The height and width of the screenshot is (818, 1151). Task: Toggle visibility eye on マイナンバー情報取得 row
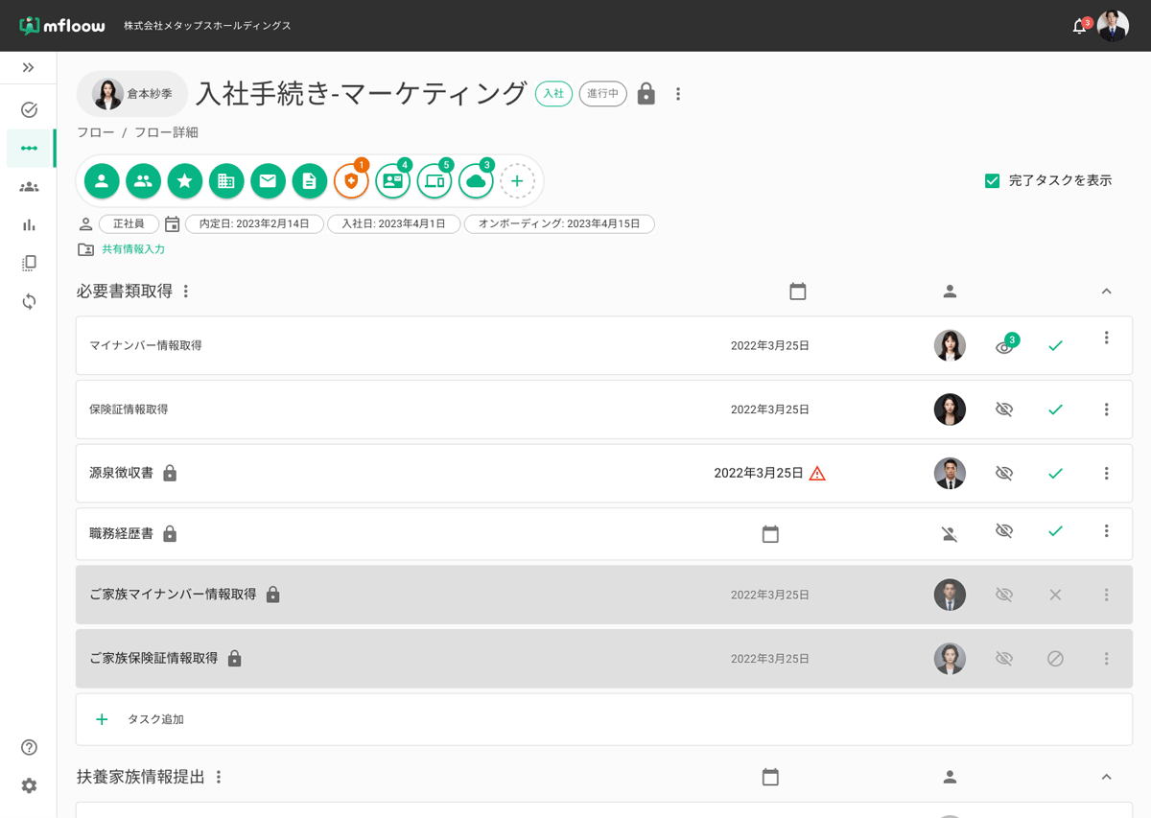coord(1004,346)
